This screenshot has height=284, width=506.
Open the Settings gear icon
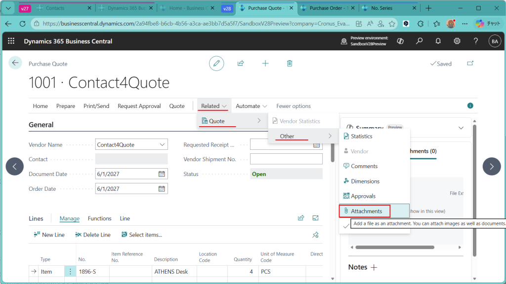pos(457,41)
